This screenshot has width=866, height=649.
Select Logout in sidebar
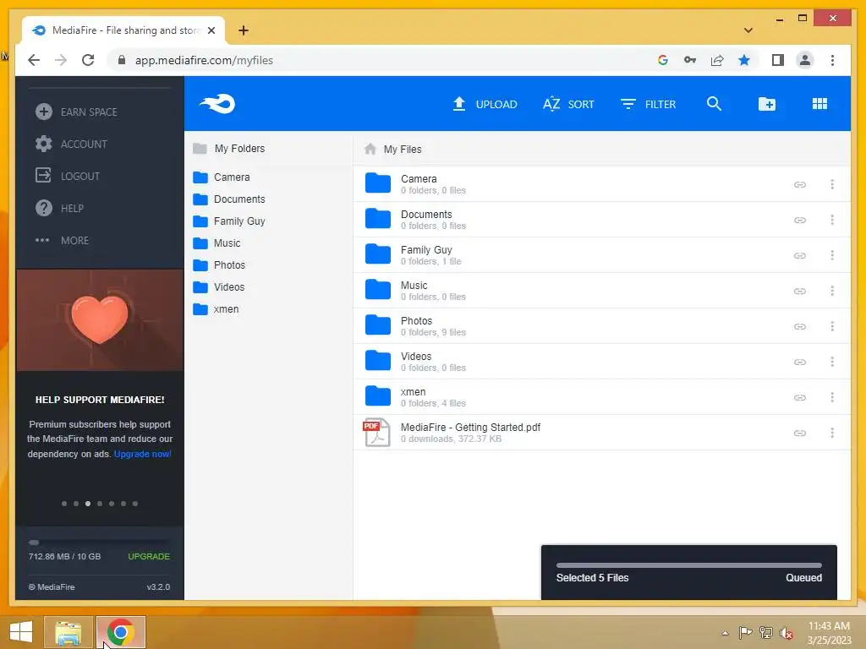[68, 176]
